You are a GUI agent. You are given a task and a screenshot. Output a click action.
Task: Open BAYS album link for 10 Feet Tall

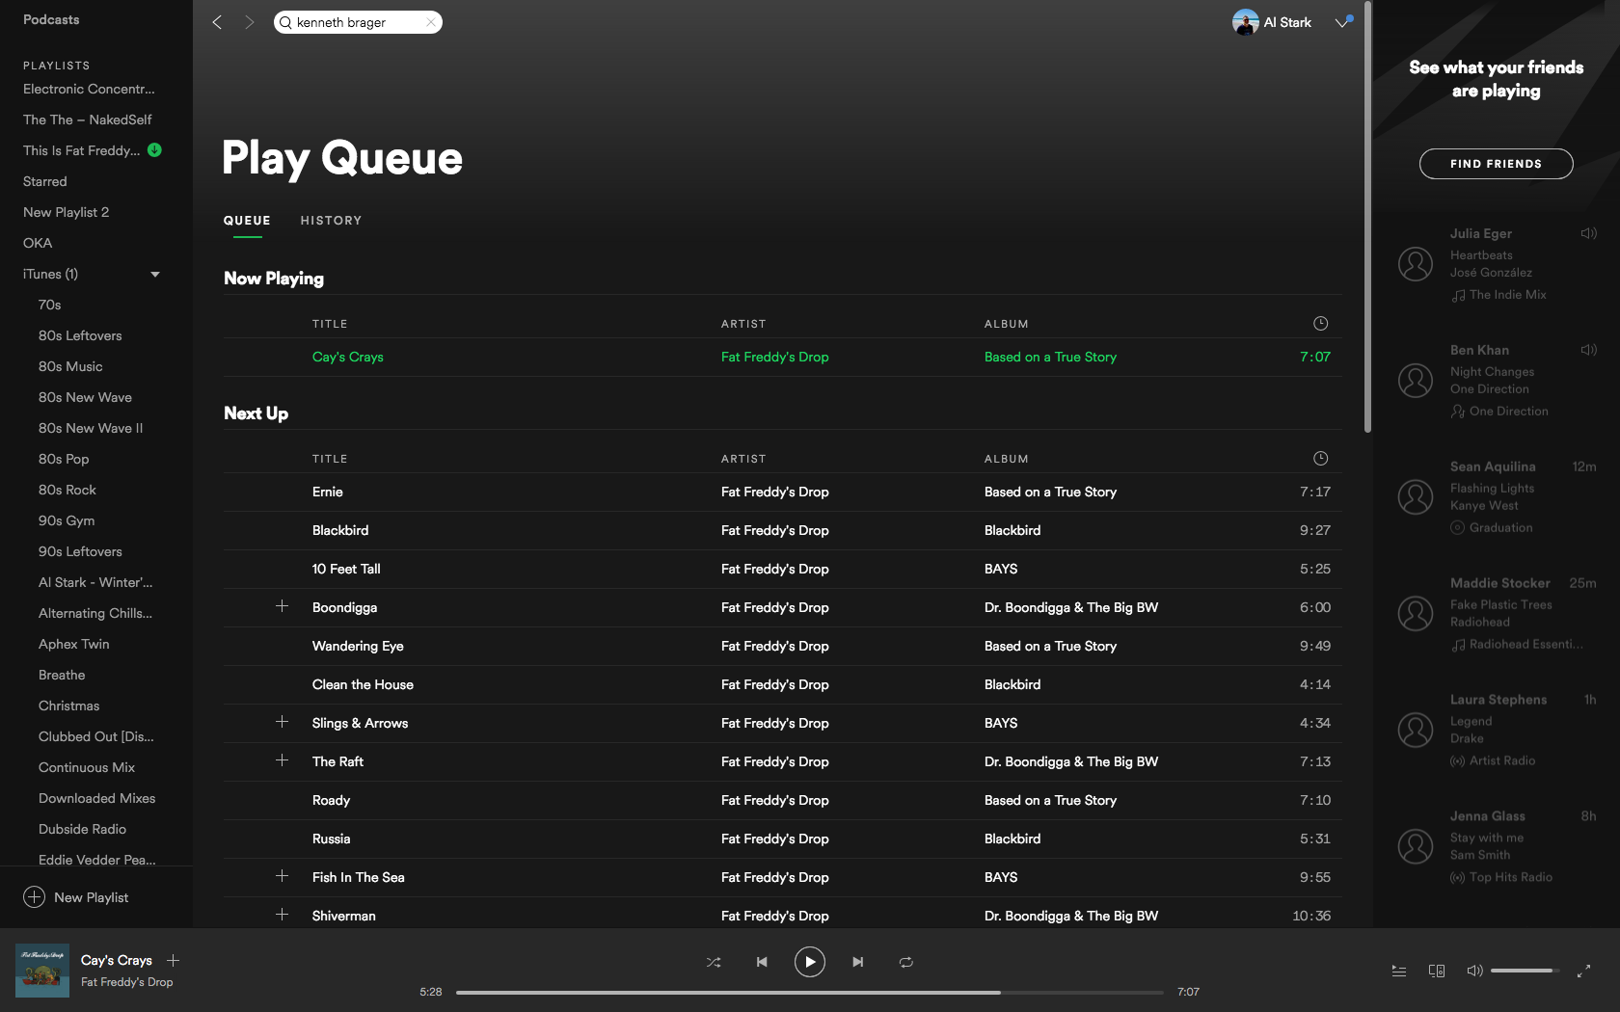[x=1001, y=569]
